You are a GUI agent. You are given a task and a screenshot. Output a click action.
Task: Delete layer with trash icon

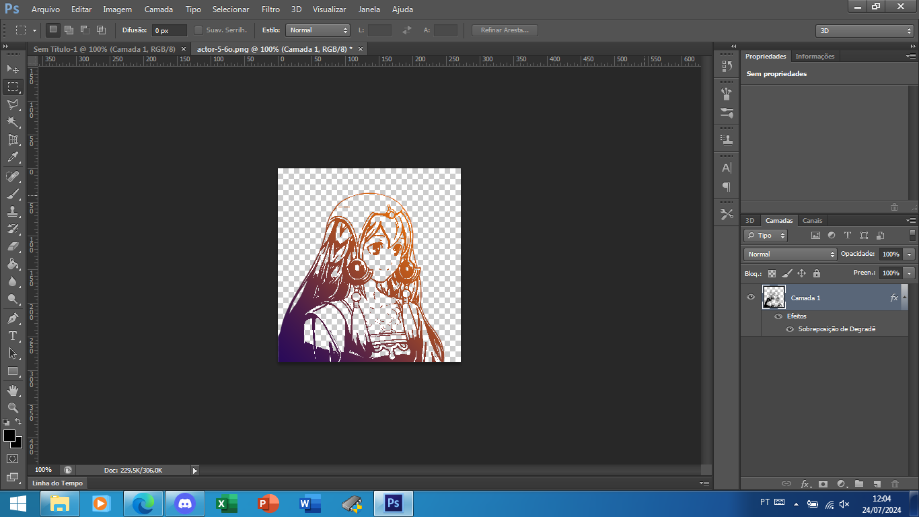pos(895,483)
